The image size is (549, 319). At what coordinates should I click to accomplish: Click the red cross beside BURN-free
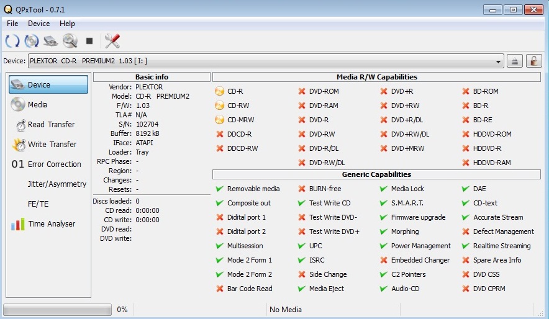tap(301, 189)
